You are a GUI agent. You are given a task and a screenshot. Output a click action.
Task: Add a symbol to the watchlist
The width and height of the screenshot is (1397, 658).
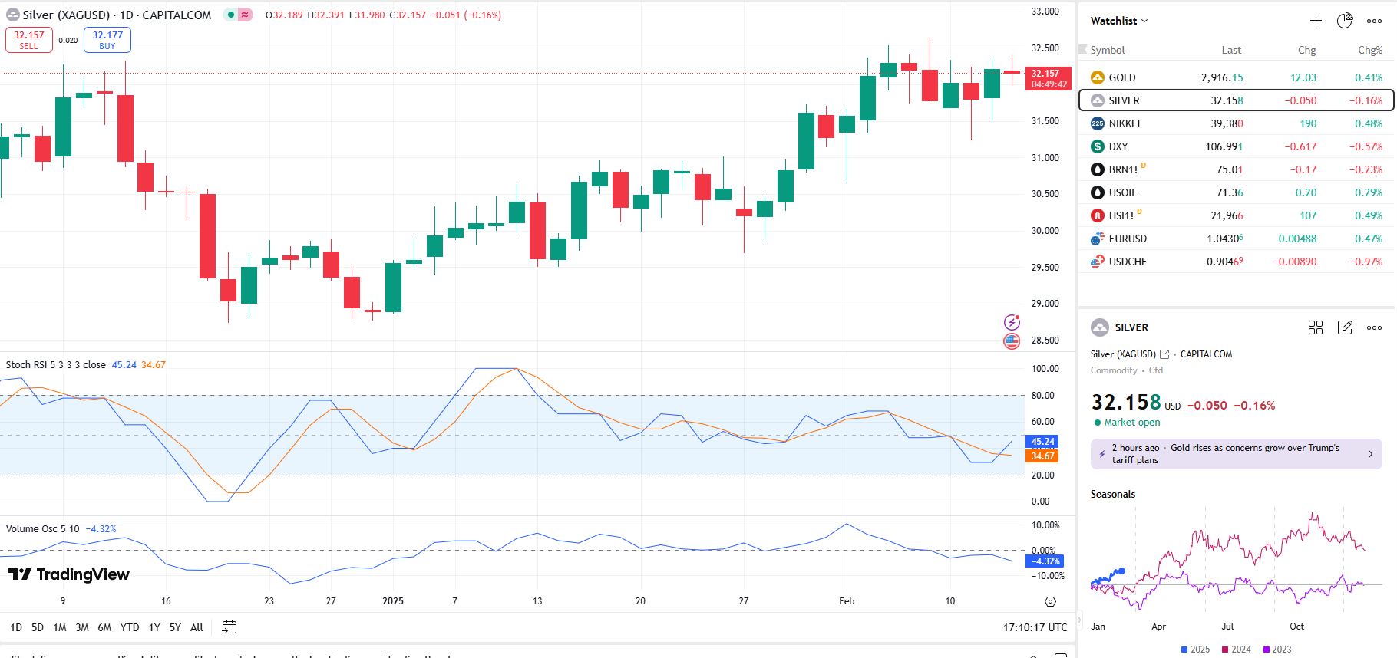tap(1316, 21)
